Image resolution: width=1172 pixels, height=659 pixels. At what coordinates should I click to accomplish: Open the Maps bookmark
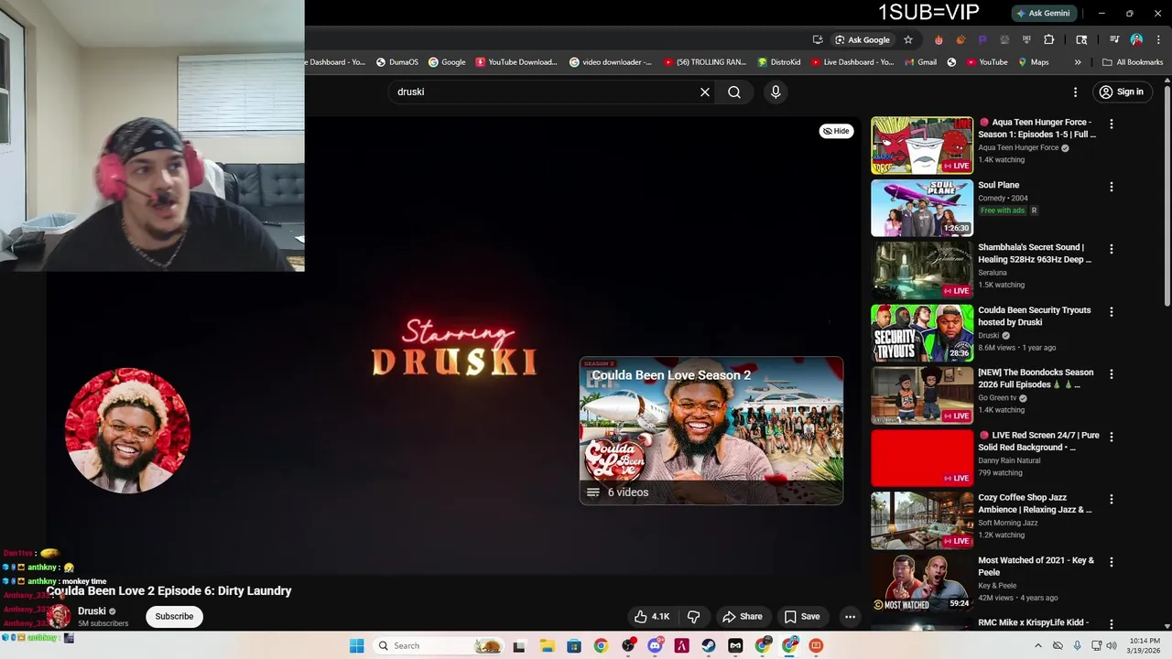pos(1033,62)
